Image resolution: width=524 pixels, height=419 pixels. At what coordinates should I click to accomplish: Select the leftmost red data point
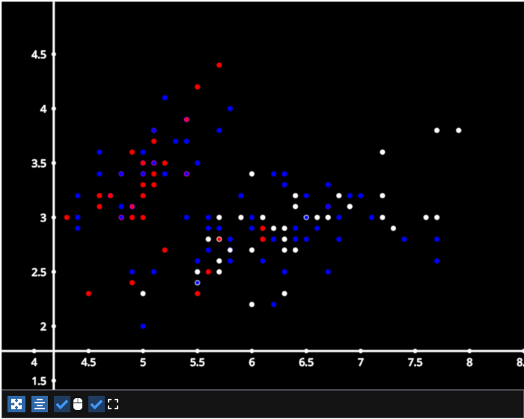coord(67,218)
